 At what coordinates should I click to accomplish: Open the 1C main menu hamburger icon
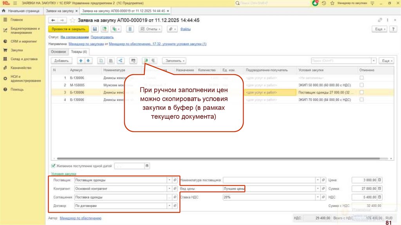pos(15,3)
